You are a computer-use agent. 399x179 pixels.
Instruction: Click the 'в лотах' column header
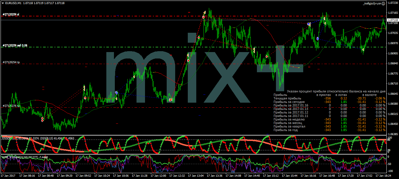pyautogui.click(x=342, y=95)
